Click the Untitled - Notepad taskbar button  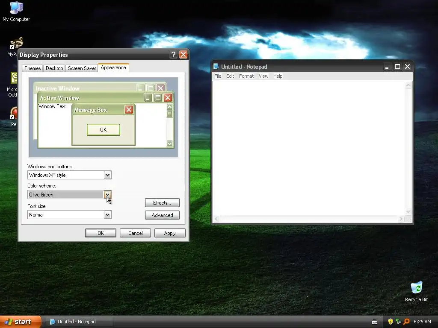(x=79, y=322)
